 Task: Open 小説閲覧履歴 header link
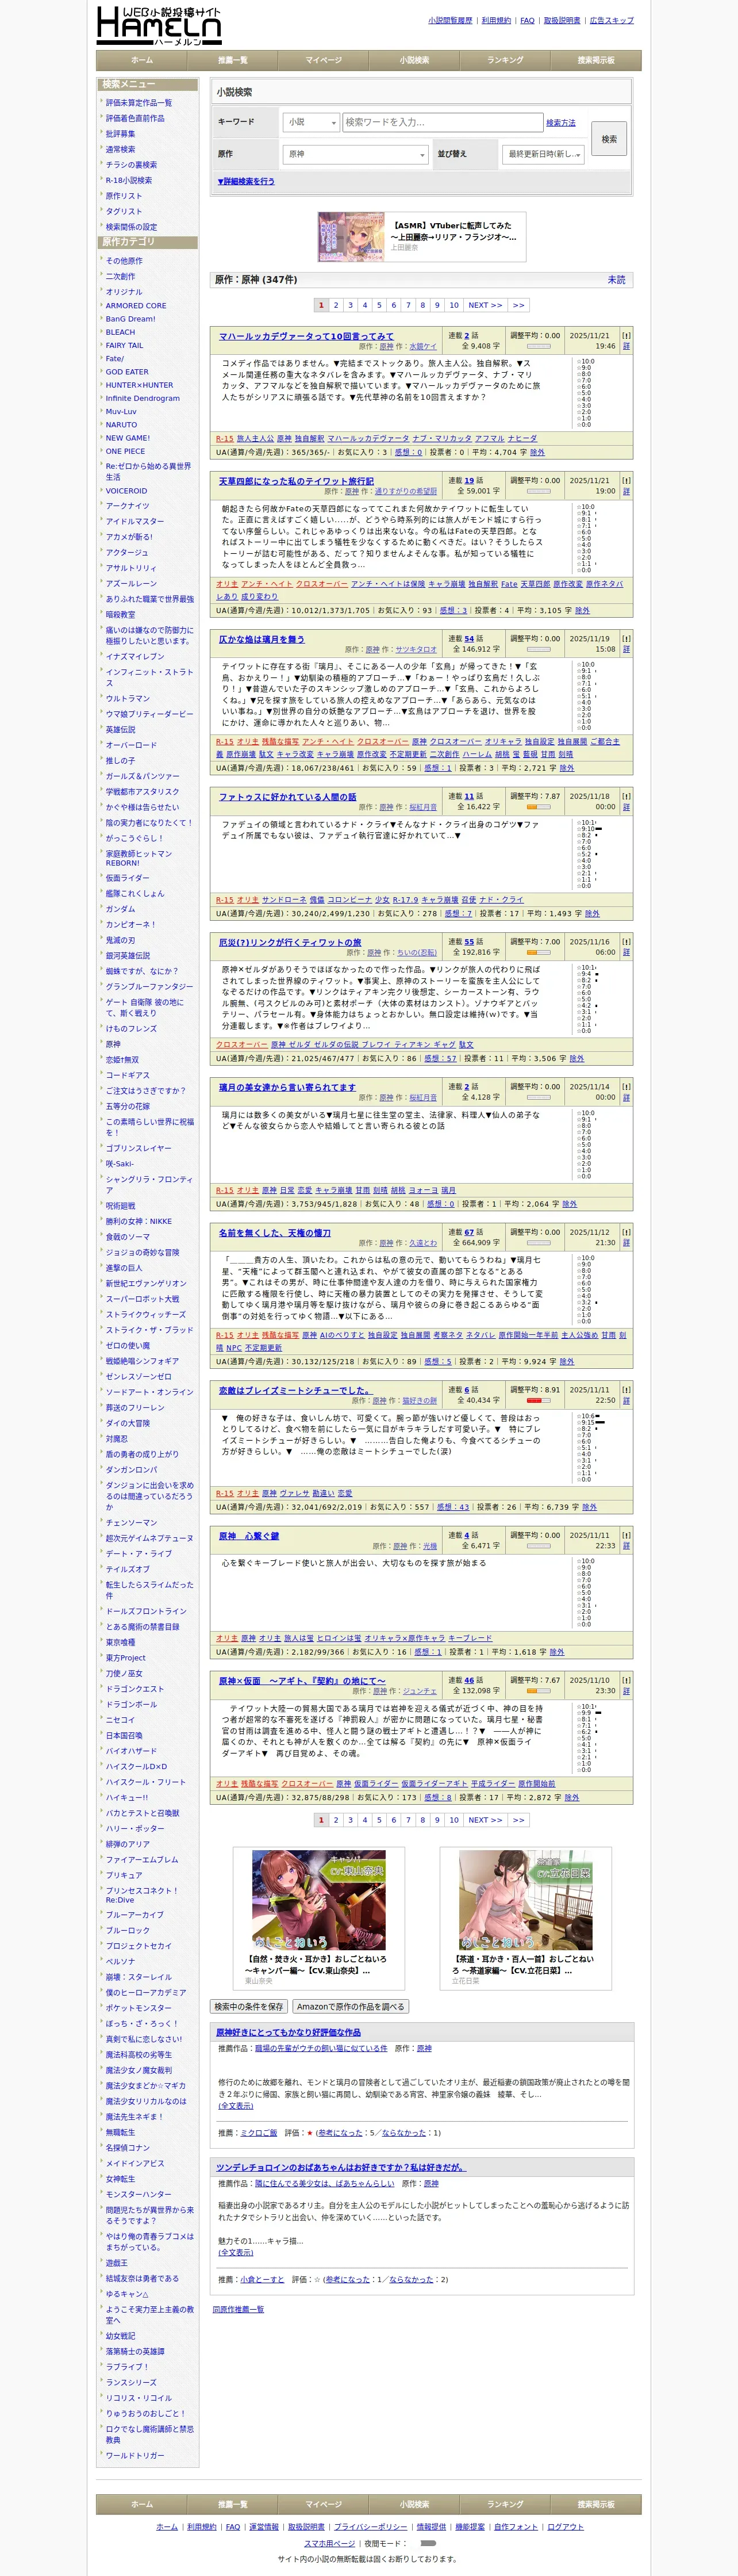(451, 20)
